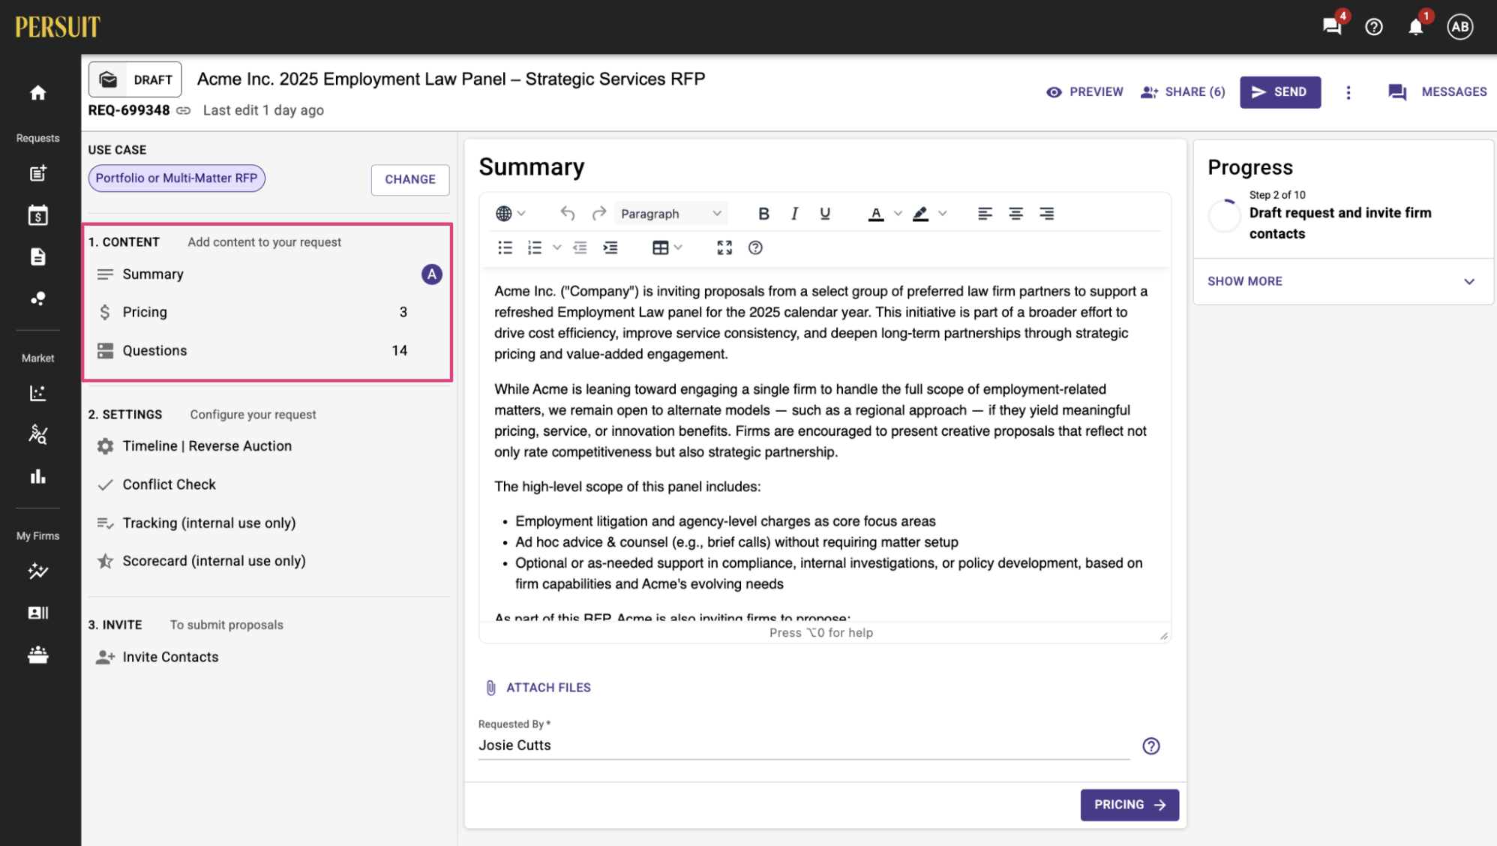Open the insights sparkle icon under My Firms
This screenshot has height=846, width=1497.
(38, 571)
